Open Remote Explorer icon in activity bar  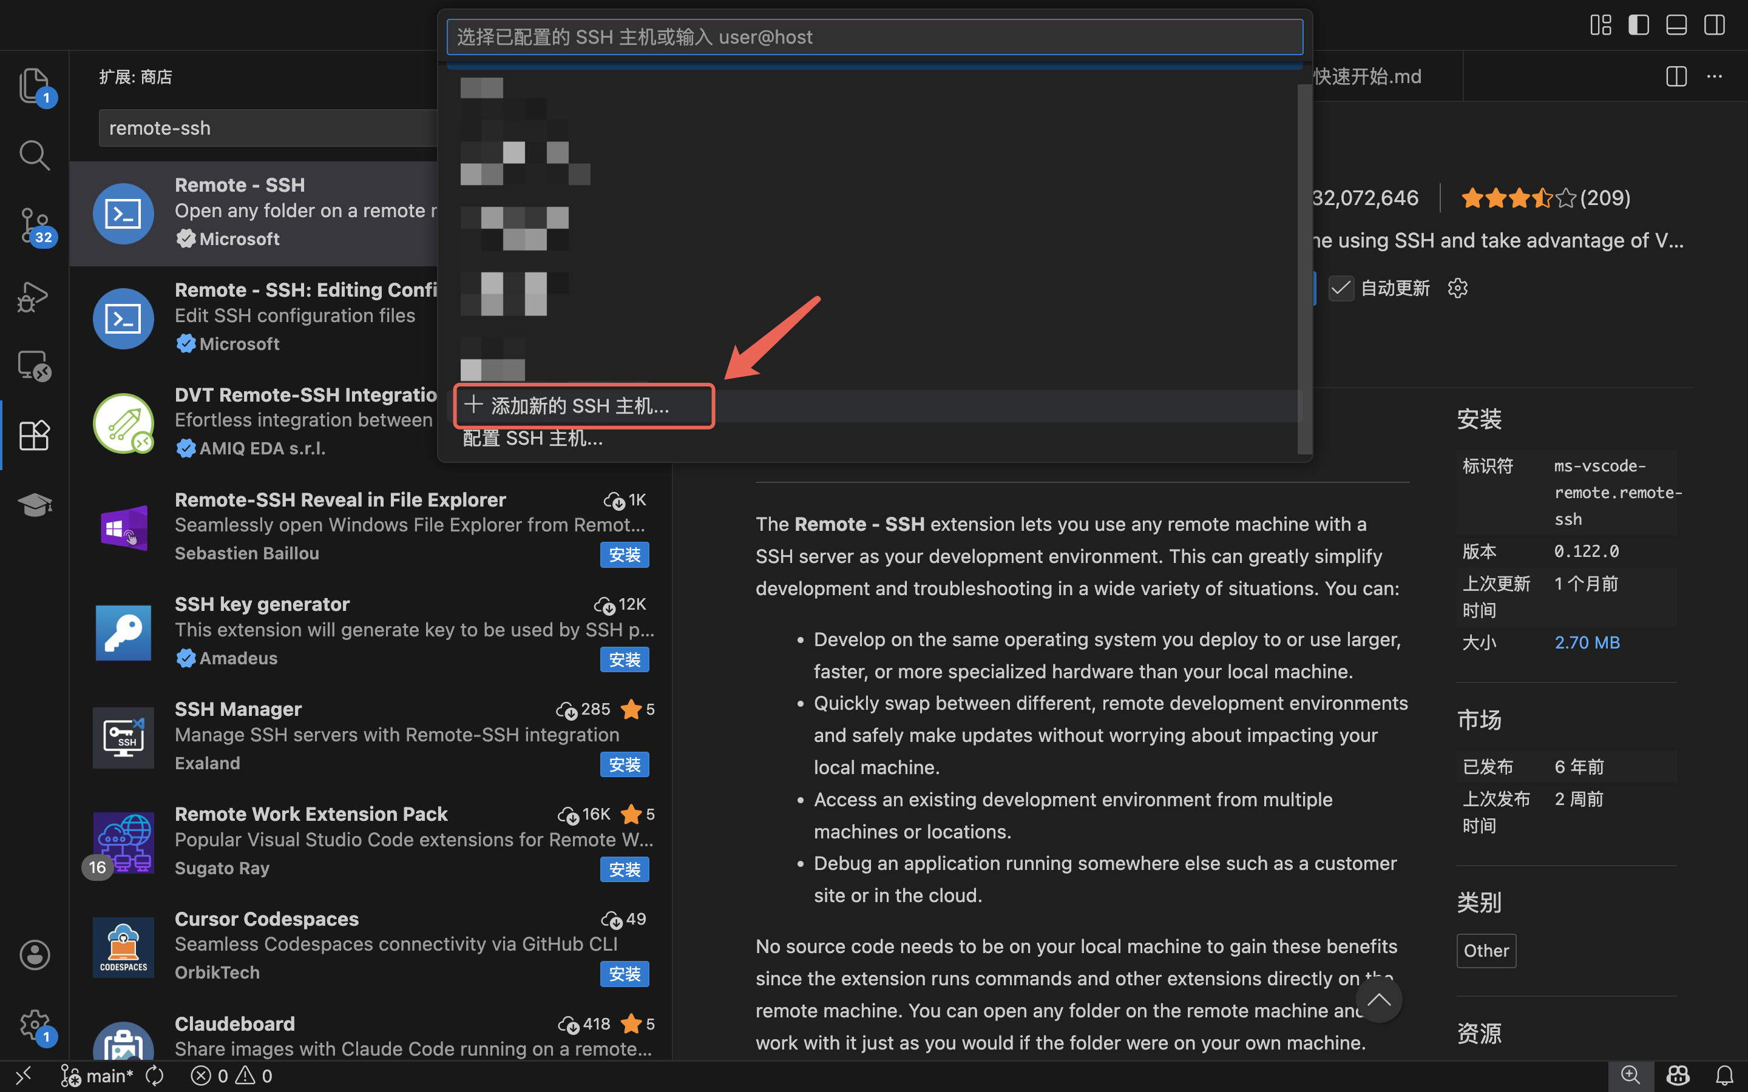tap(33, 365)
